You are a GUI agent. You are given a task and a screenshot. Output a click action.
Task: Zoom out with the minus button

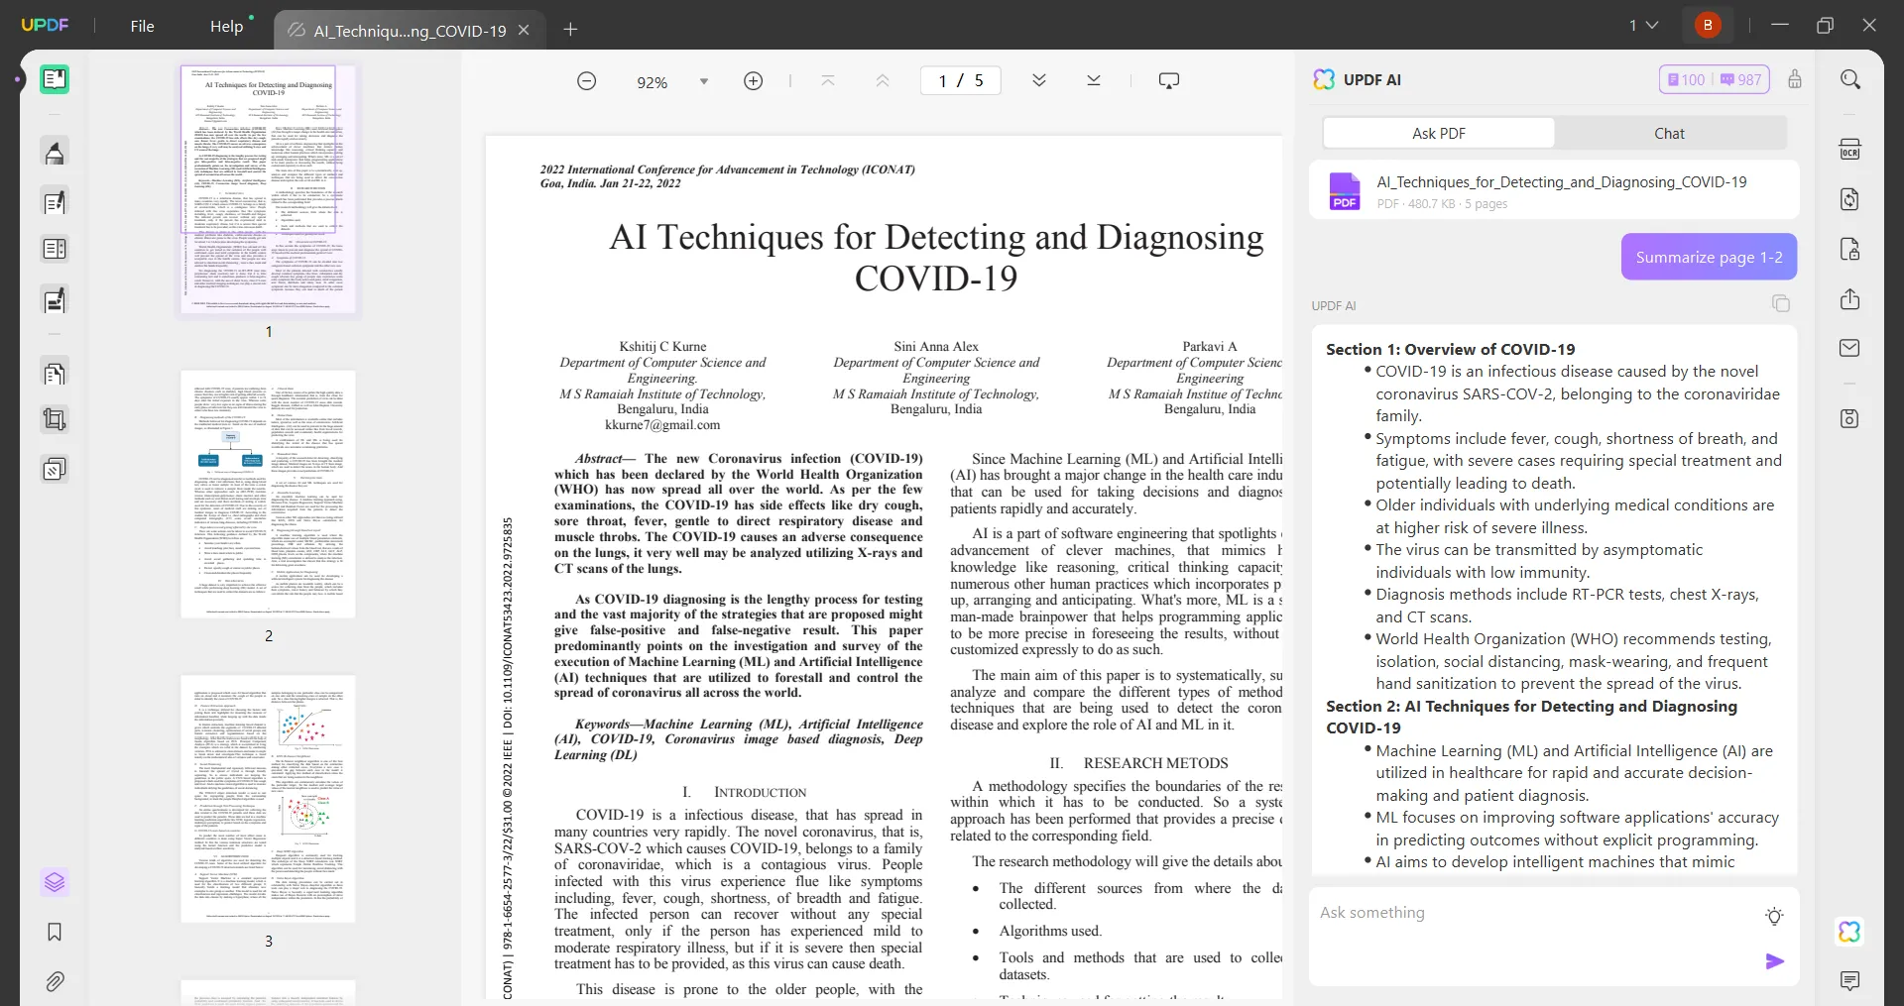tap(587, 81)
